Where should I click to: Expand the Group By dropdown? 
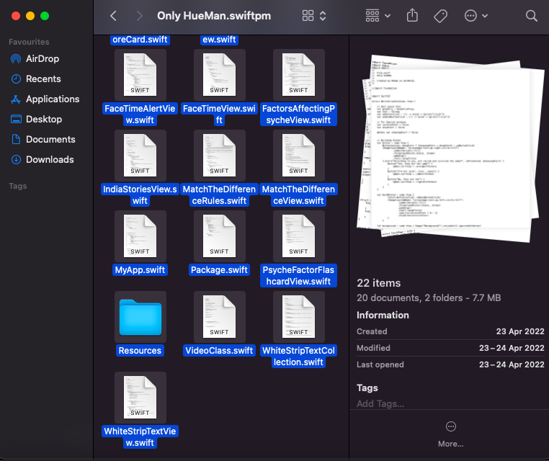coord(378,15)
